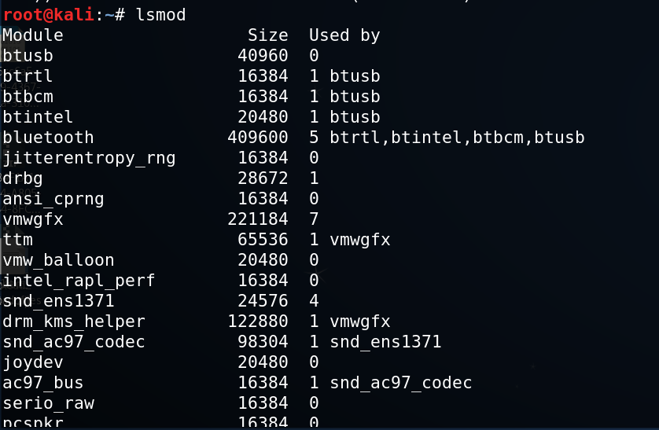Select the Module column header
659x430 pixels.
(33, 35)
